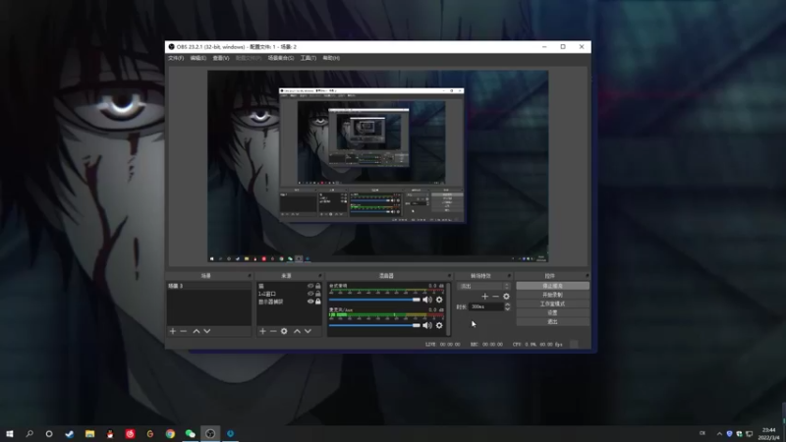786x442 pixels.
Task: Open the File (文件) menu
Action: pos(176,58)
